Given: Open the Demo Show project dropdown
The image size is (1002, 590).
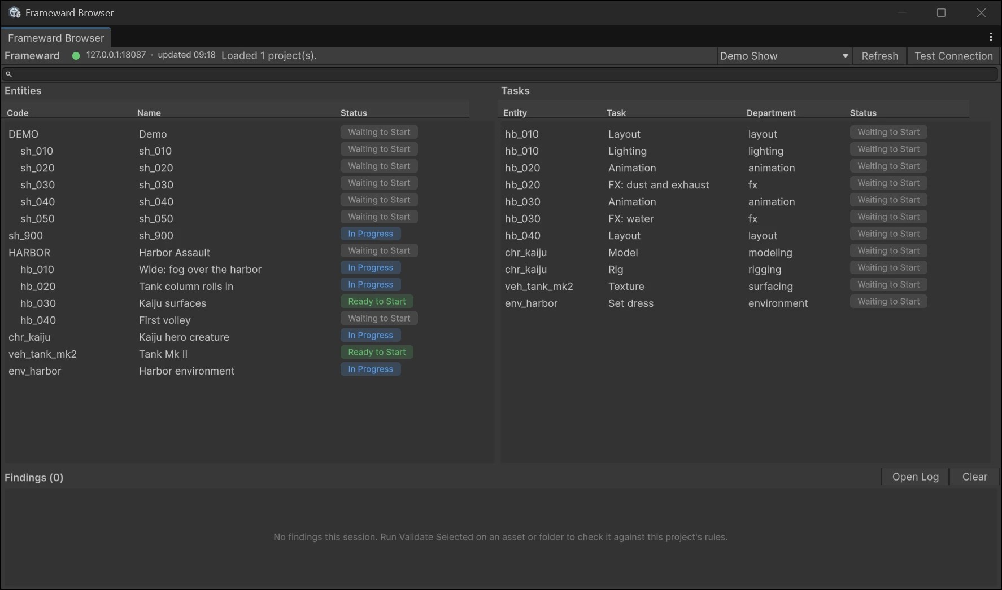Looking at the screenshot, I should point(784,56).
